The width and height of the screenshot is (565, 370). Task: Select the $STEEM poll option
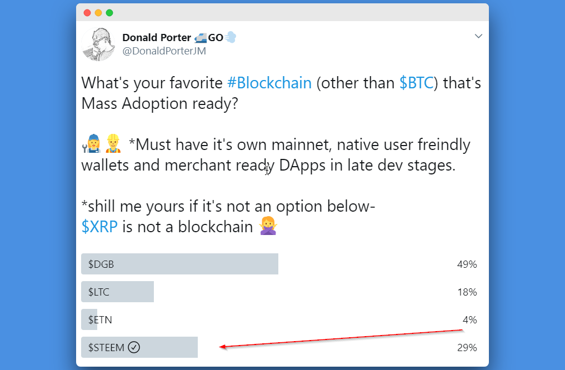139,348
